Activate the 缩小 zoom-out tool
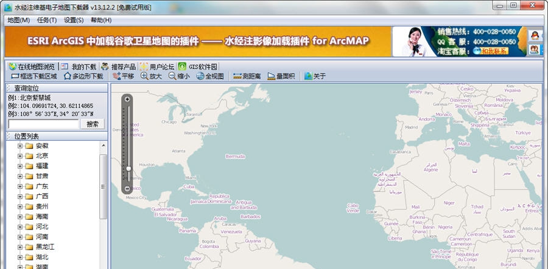The image size is (548, 269). click(179, 77)
